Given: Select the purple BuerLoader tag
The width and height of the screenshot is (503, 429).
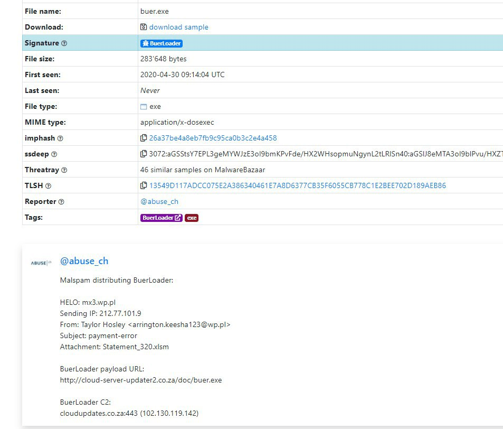Looking at the screenshot, I should click(158, 218).
